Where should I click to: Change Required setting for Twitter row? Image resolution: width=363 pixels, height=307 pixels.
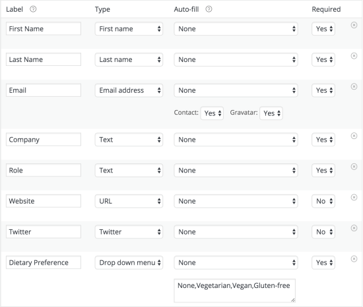click(x=323, y=232)
